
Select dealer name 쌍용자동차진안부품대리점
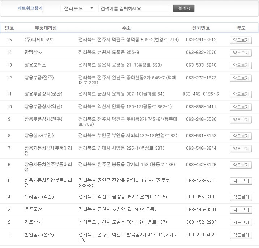(48, 183)
